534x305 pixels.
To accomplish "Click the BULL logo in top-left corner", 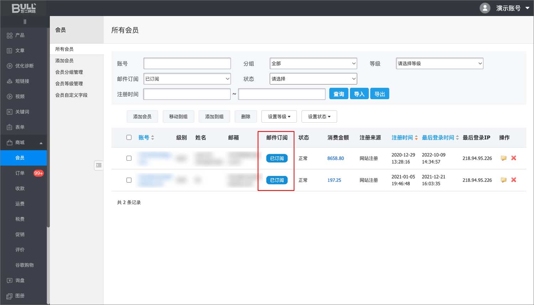I will (23, 8).
